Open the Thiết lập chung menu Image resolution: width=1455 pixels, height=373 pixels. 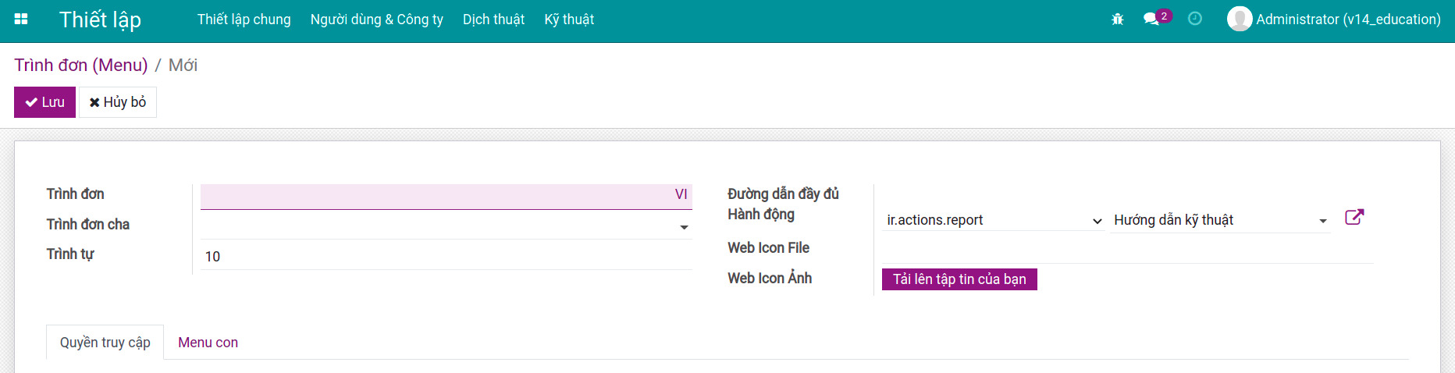(244, 20)
